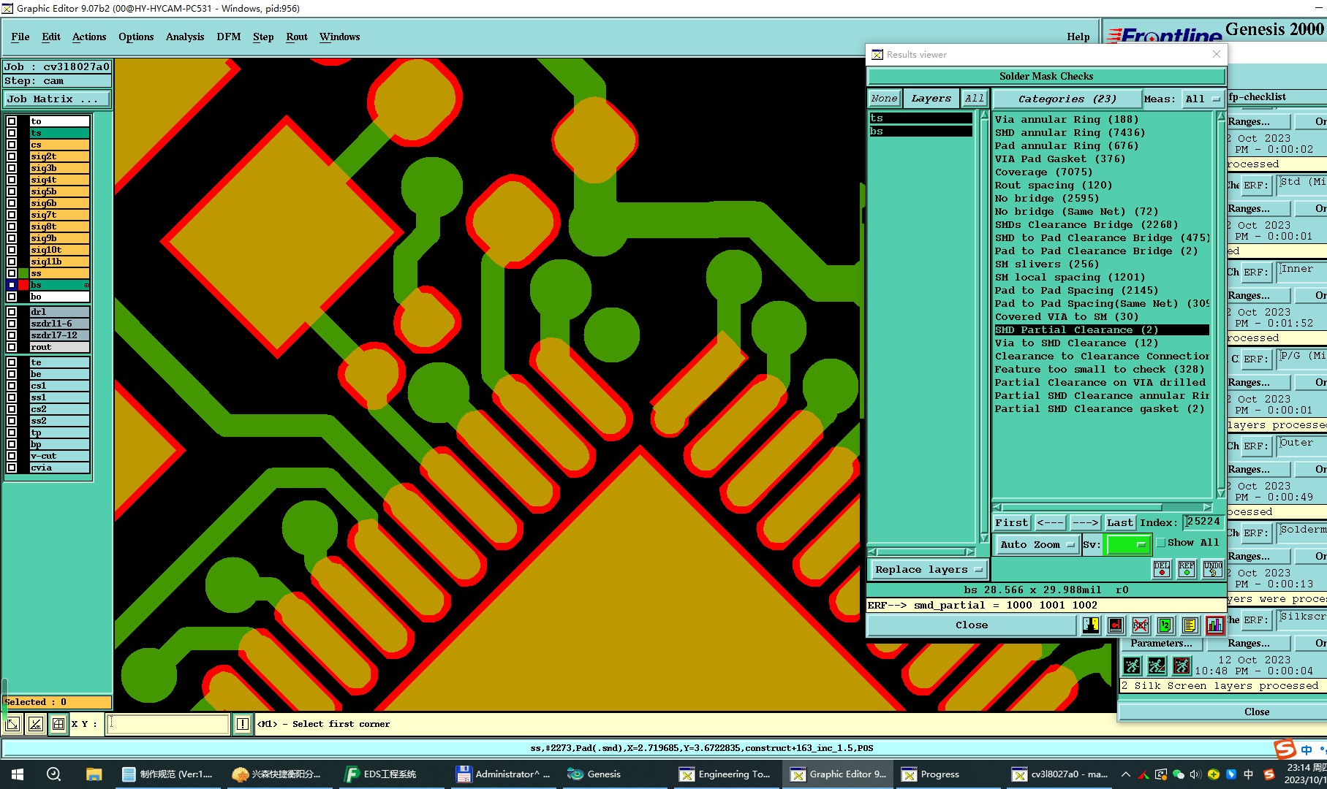Click the None button above the layers list
Image resolution: width=1327 pixels, height=789 pixels.
(884, 99)
